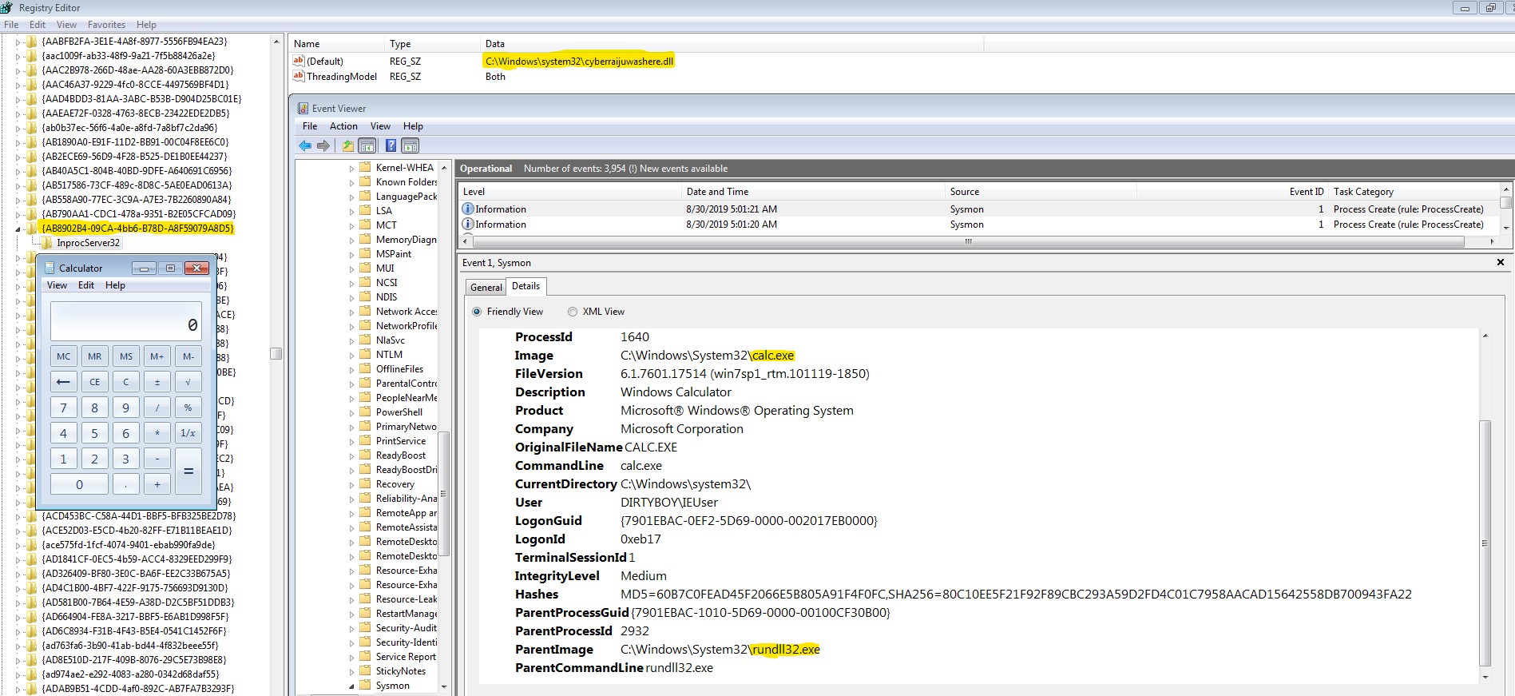Image resolution: width=1515 pixels, height=696 pixels.
Task: Click the (Default) registry value icon
Action: tap(299, 61)
